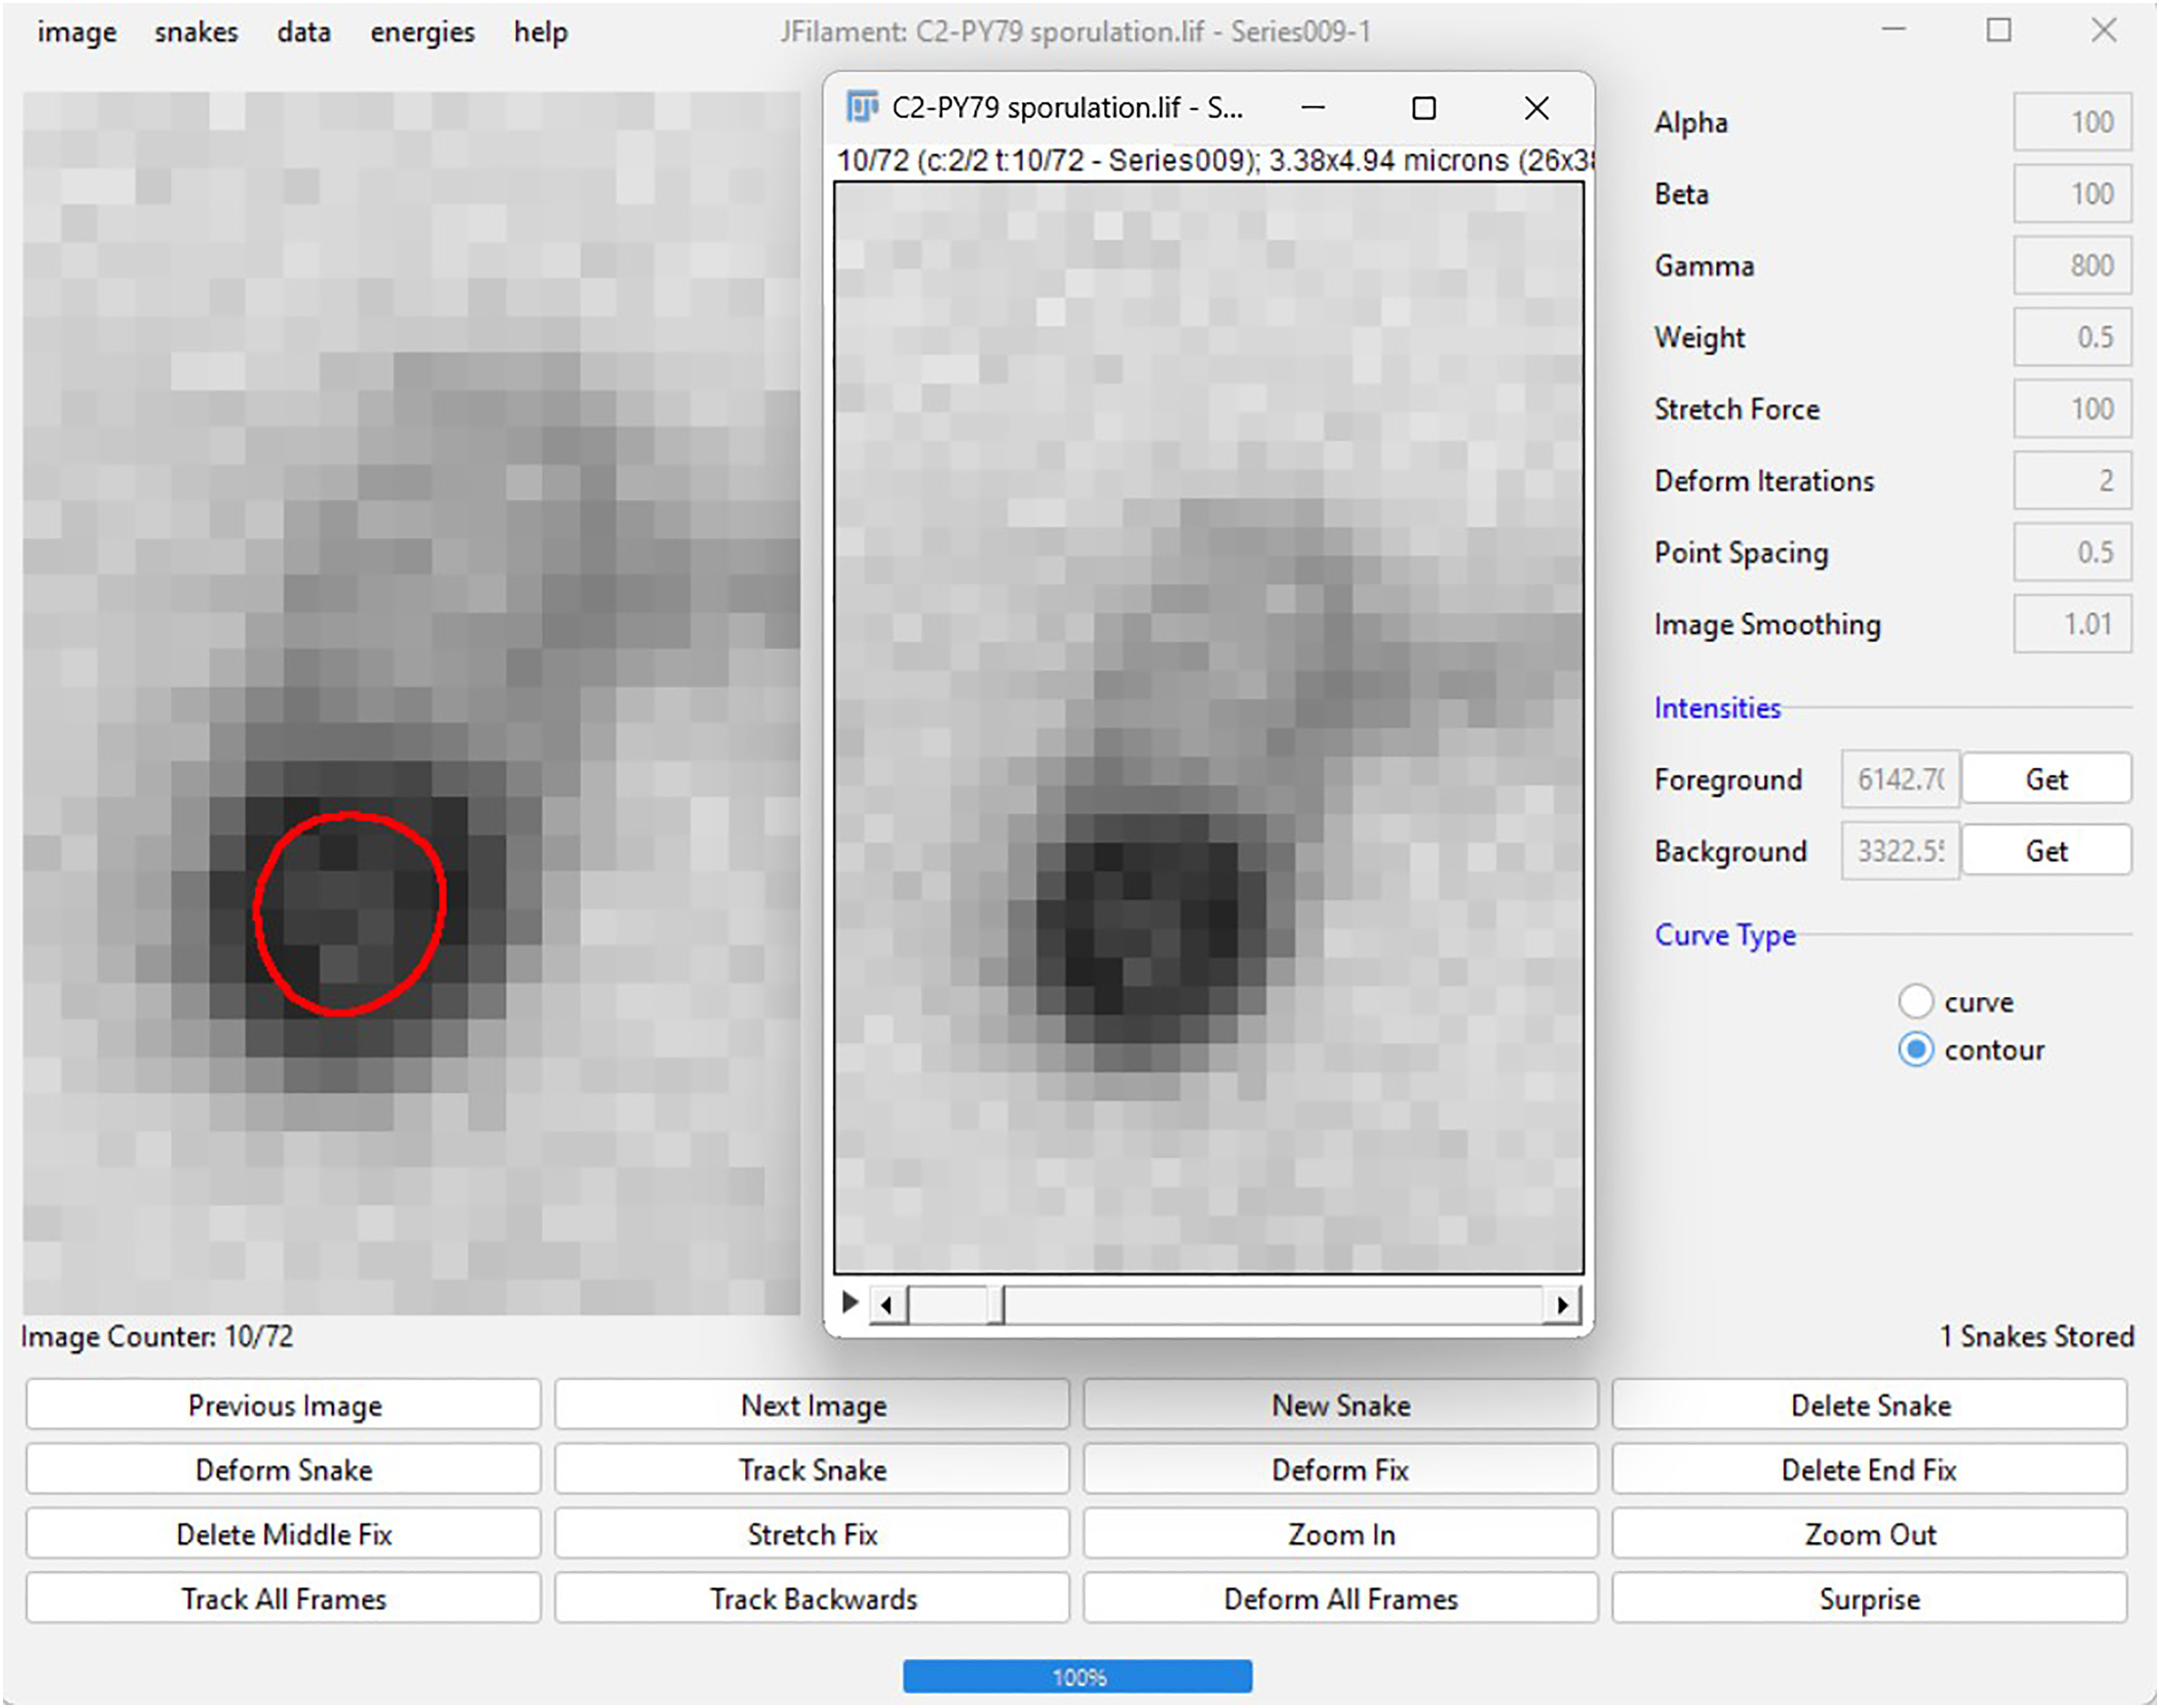This screenshot has width=2160, height=1708.
Task: Click the right scroll arrow of the frame slider
Action: pyautogui.click(x=1562, y=1305)
